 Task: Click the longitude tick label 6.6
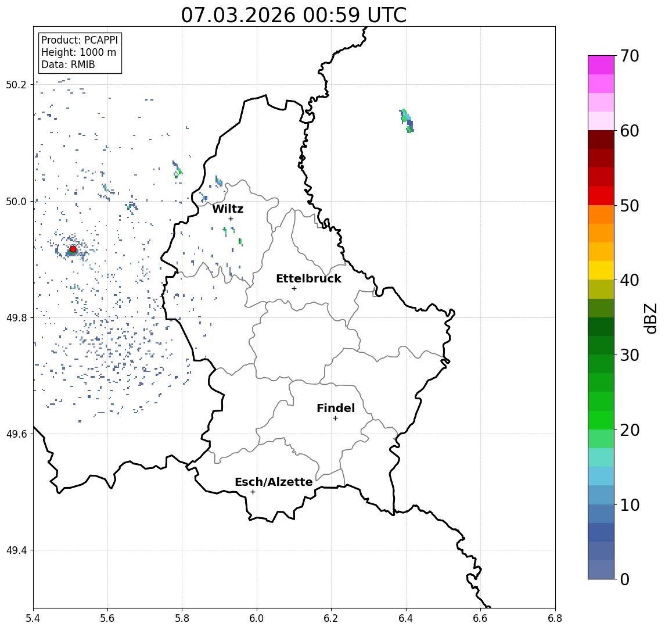[481, 618]
